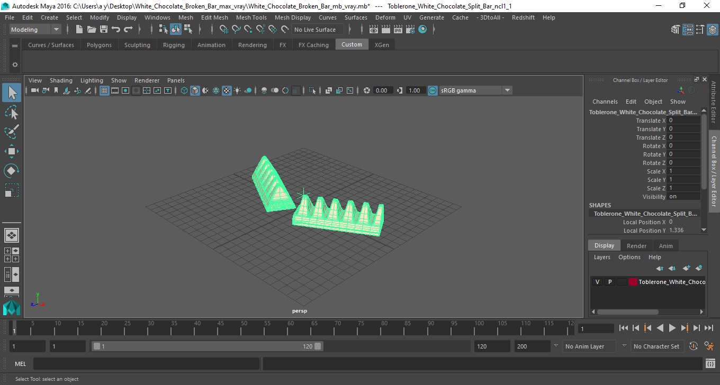Open the Deform menu
The height and width of the screenshot is (385, 720).
(385, 17)
